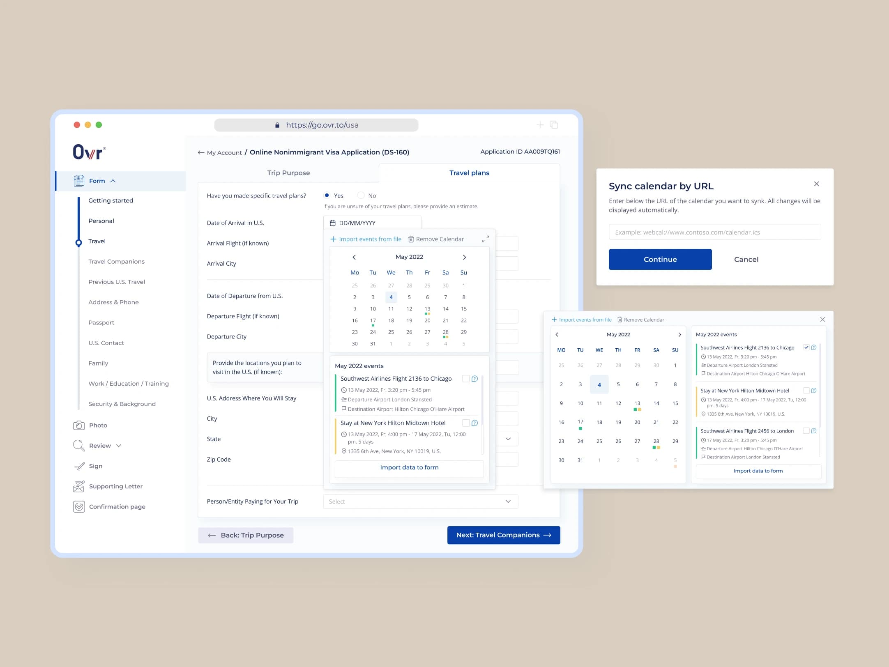Open Personal section in the sidebar
Image resolution: width=889 pixels, height=667 pixels.
pos(101,221)
